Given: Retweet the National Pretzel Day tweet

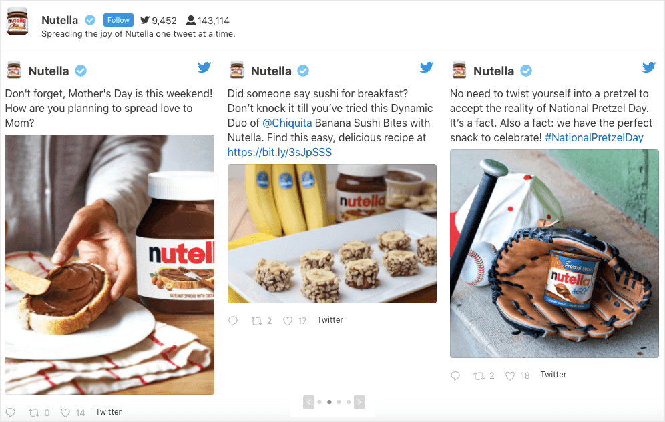Looking at the screenshot, I should click(x=479, y=375).
